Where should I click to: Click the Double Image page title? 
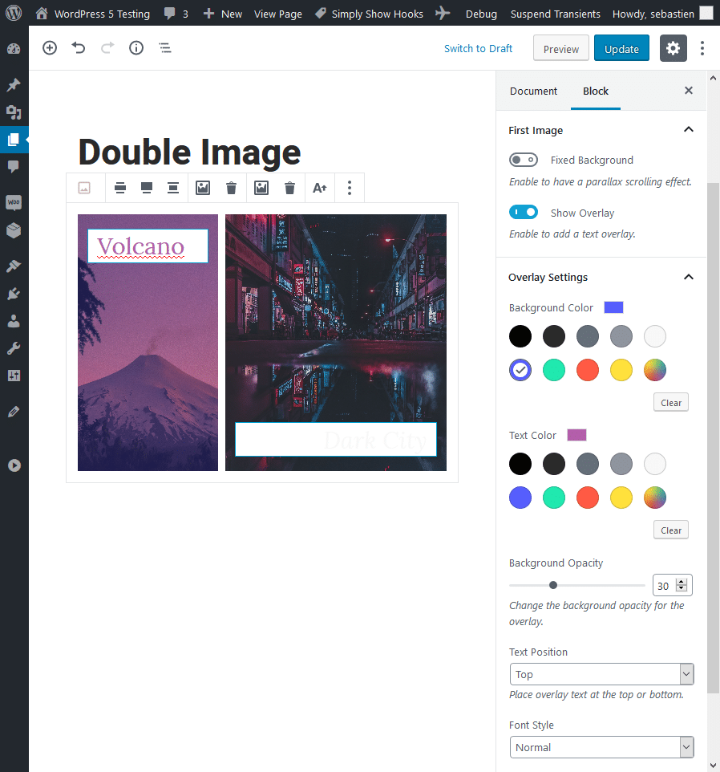tap(189, 152)
